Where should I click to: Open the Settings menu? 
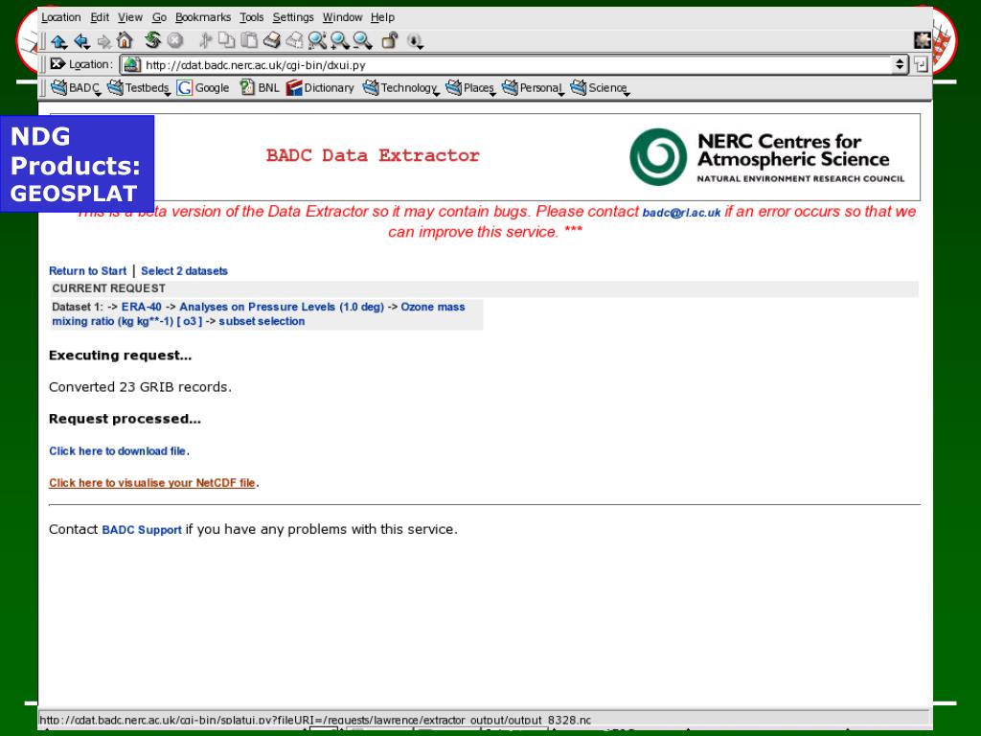tap(292, 17)
